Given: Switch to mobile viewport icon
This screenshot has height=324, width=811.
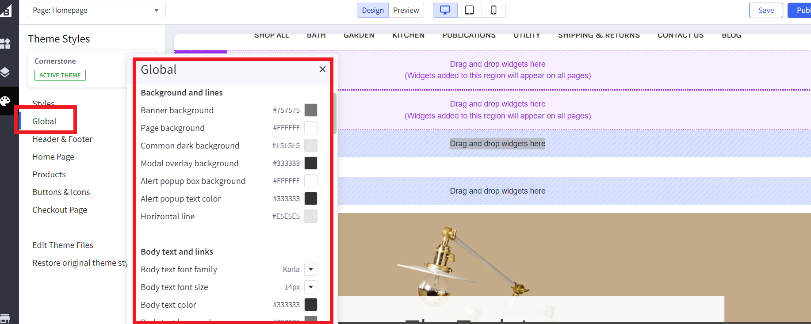Looking at the screenshot, I should click(x=493, y=10).
